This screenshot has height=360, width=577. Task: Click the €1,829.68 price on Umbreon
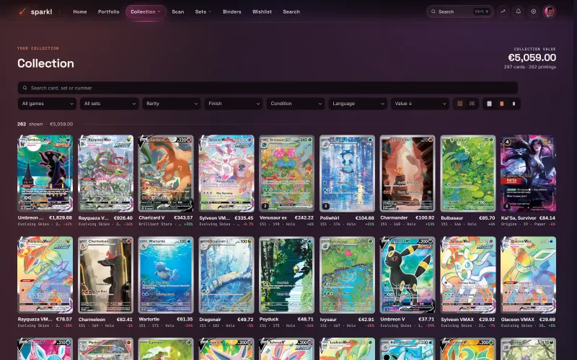tap(59, 218)
